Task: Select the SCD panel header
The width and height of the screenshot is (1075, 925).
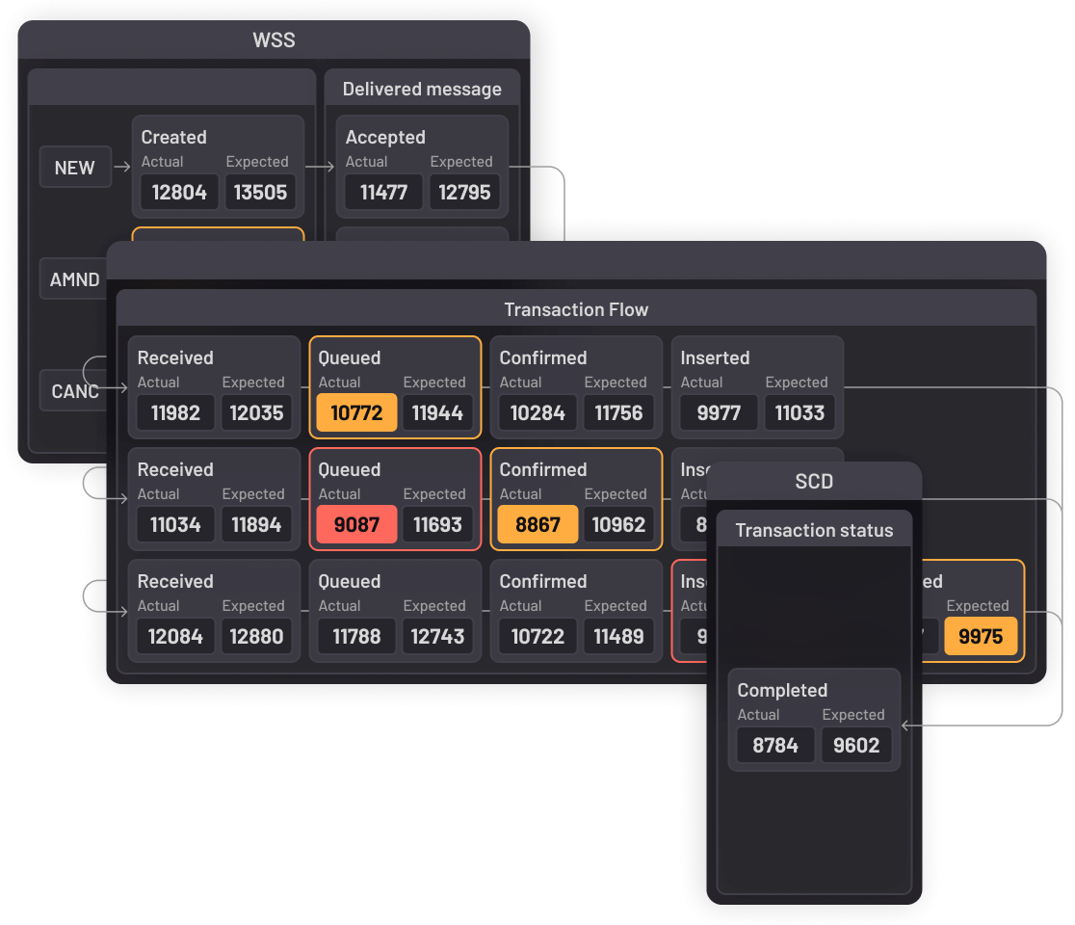Action: [x=814, y=481]
